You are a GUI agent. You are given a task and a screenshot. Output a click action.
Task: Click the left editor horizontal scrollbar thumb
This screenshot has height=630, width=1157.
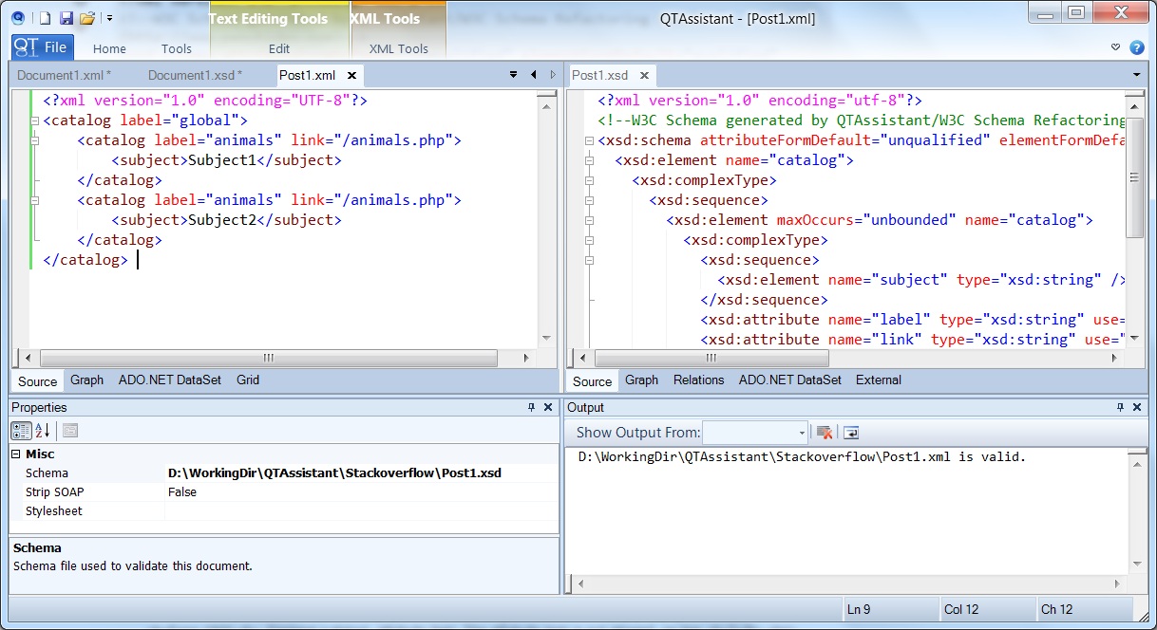(x=268, y=358)
